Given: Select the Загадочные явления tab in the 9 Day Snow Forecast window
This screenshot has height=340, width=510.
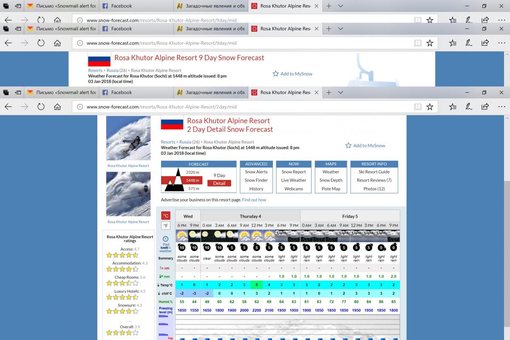Looking at the screenshot, I should (x=211, y=28).
